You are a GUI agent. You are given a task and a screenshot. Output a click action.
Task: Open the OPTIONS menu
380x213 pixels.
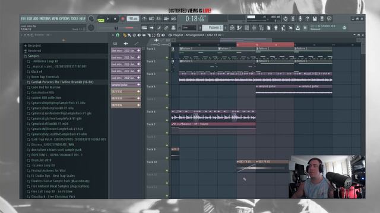[x=65, y=18]
